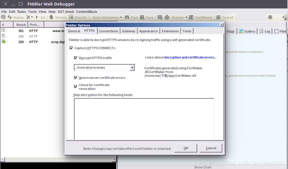Screen dimensions: 288x169
Task: Toggle the Stream mode button
Action: [58, 17]
